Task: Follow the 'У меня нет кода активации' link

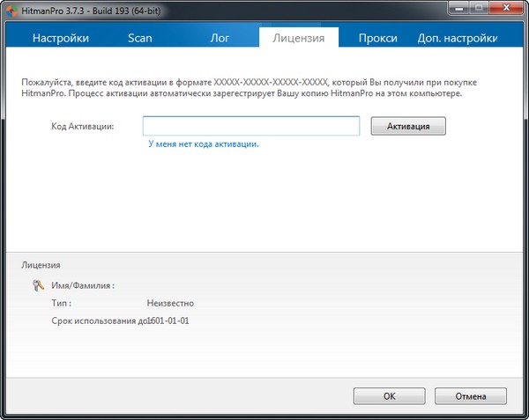Action: [x=204, y=144]
